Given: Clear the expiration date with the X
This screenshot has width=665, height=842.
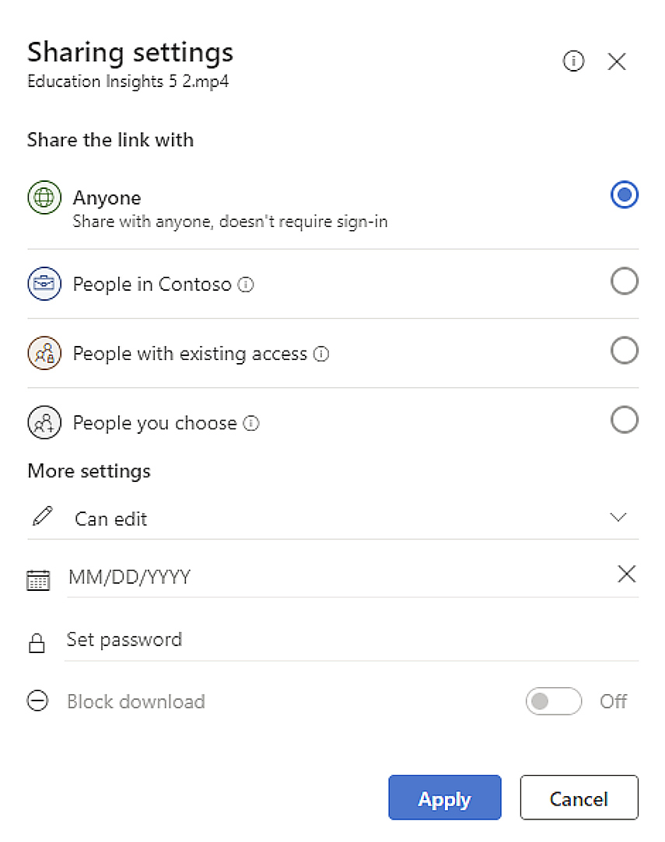Looking at the screenshot, I should pyautogui.click(x=627, y=574).
